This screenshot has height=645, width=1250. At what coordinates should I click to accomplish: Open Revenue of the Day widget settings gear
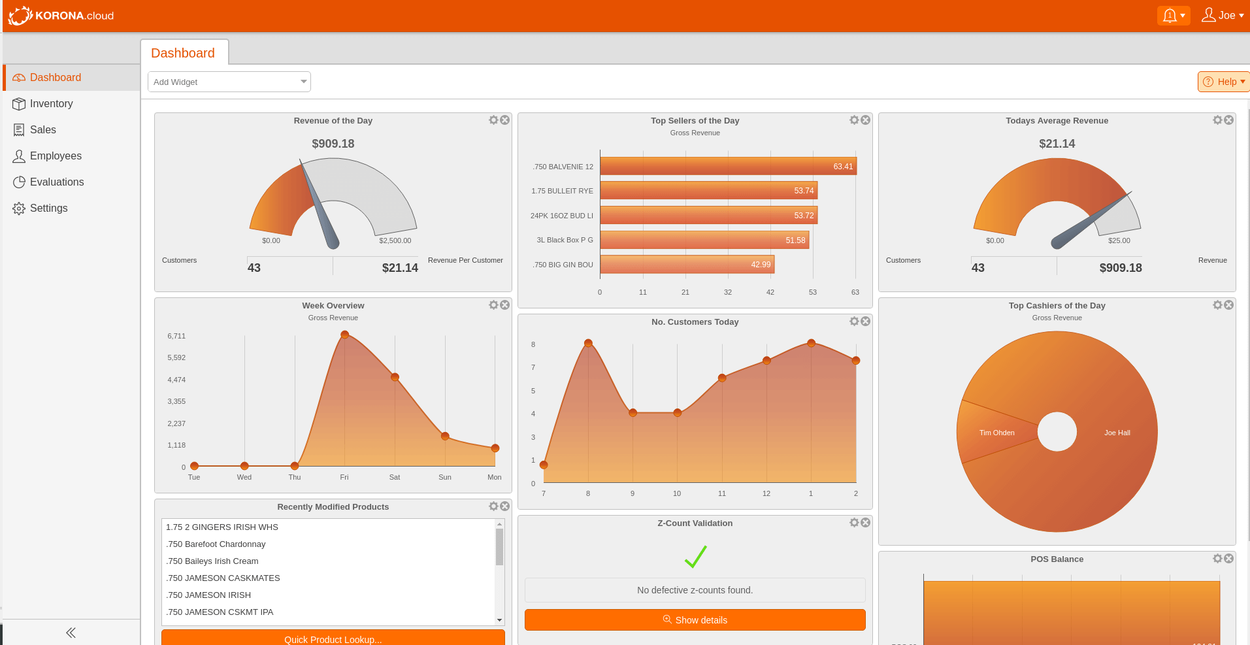[493, 120]
